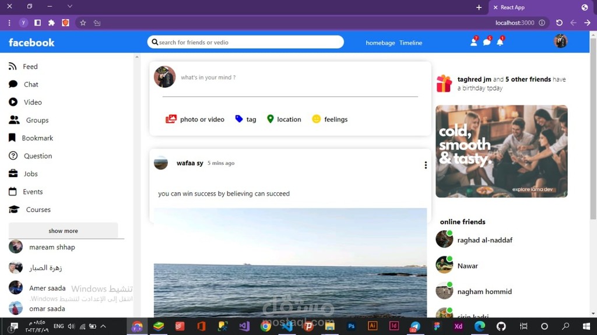Viewport: 597px width, 335px height.
Task: Select the Video sidebar icon
Action: (x=13, y=102)
